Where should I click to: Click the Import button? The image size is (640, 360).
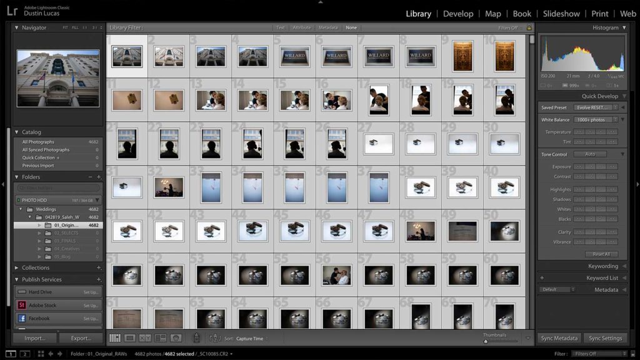tap(35, 338)
